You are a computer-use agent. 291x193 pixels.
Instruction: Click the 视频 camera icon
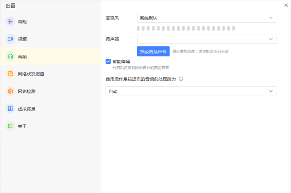tap(11, 39)
